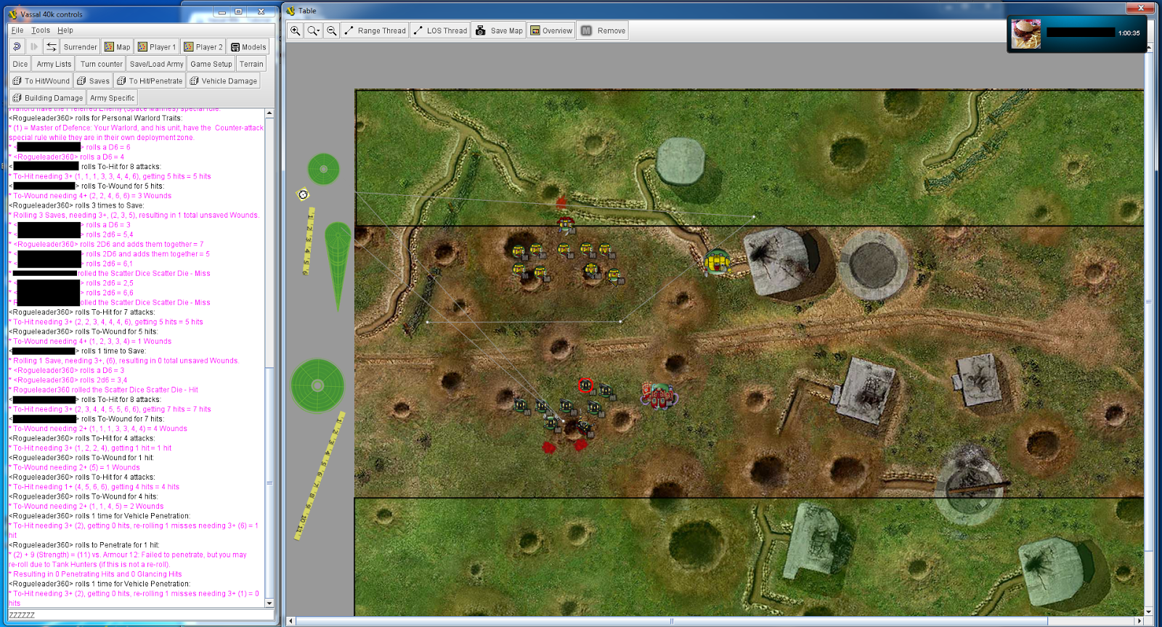
Task: Click Save/Load Army
Action: point(156,64)
